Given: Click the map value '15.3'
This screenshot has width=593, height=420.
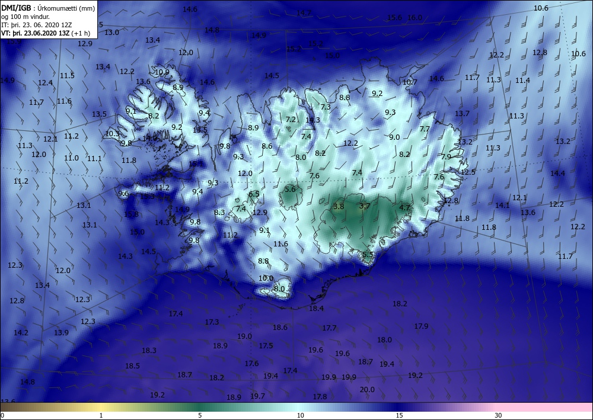Looking at the screenshot, I should coord(148,196).
